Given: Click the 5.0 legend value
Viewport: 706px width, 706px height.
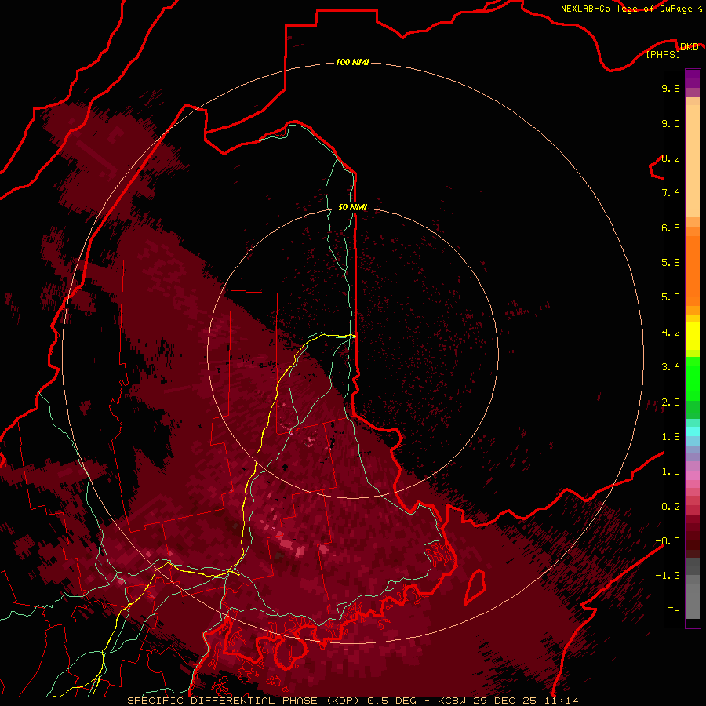Looking at the screenshot, I should (x=671, y=297).
